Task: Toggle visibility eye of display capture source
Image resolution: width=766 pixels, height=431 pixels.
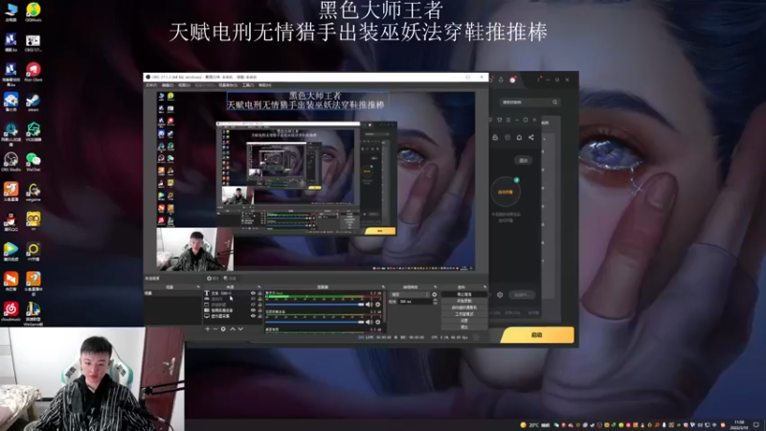Action: coord(253,316)
